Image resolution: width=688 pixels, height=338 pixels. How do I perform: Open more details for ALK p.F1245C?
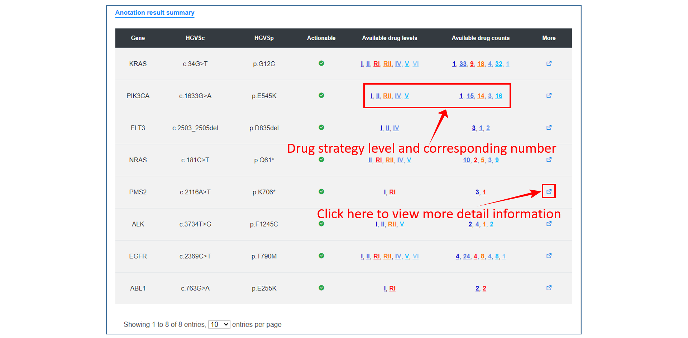pyautogui.click(x=549, y=224)
